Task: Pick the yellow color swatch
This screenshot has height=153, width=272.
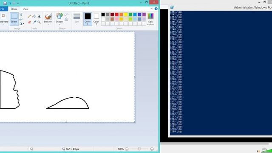Action: click(x=126, y=14)
